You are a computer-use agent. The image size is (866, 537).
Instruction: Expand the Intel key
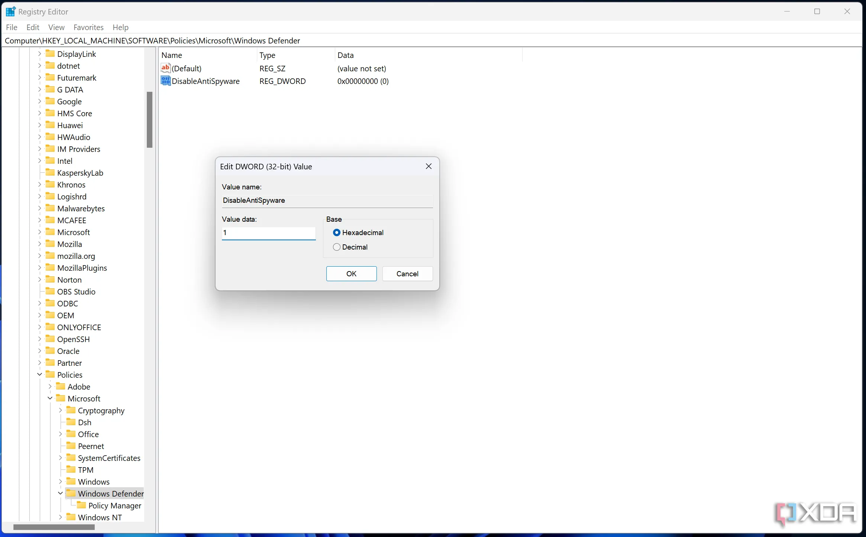(x=39, y=161)
